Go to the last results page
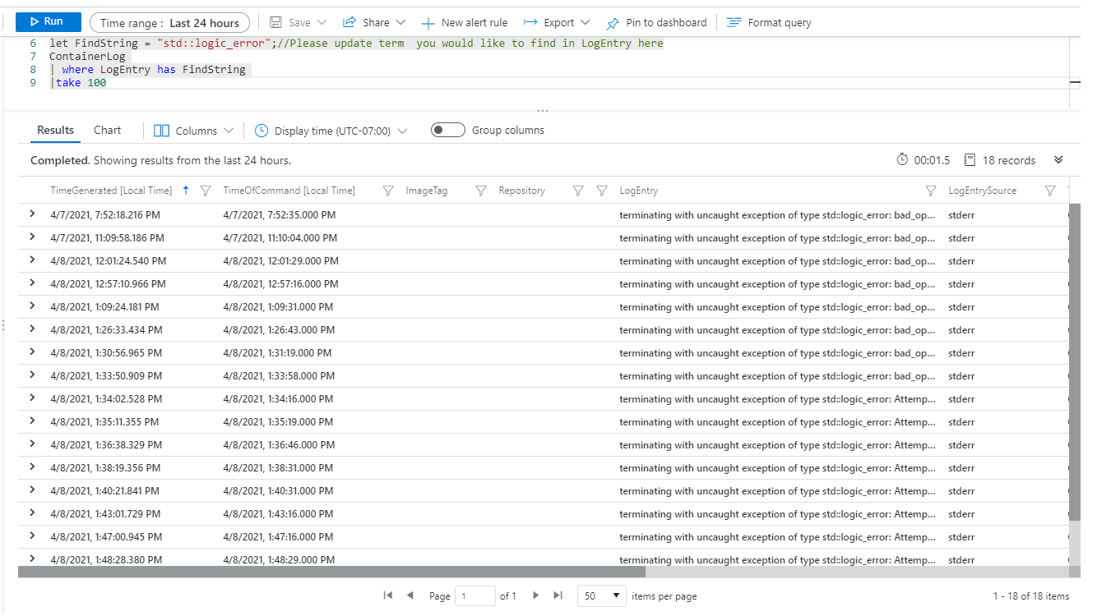Image resolution: width=1097 pixels, height=616 pixels. (x=558, y=595)
